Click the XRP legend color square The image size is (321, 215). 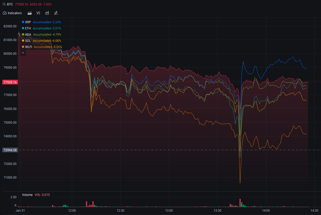point(23,22)
